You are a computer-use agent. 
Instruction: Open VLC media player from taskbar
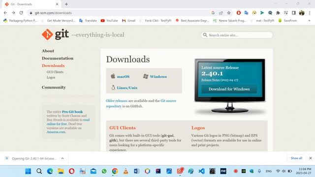(126, 171)
